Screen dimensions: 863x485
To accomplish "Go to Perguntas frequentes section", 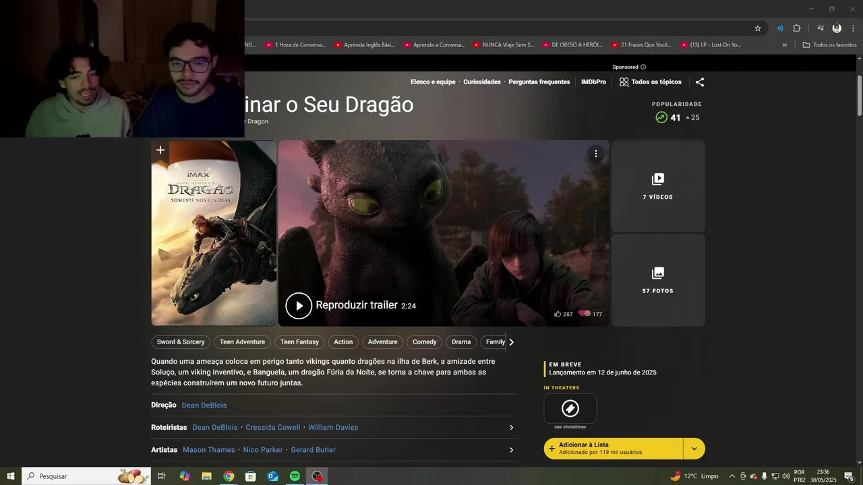I will coord(539,82).
